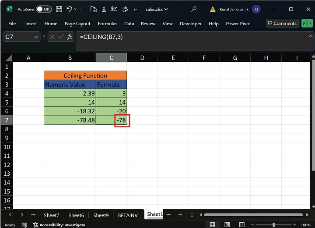Screen dimensions: 315x228
Task: Click the cut scissors icon
Action: 104,9
